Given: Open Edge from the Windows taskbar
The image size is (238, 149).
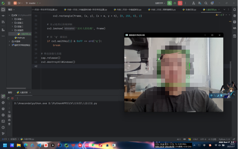Looking at the screenshot, I should [x=25, y=145].
